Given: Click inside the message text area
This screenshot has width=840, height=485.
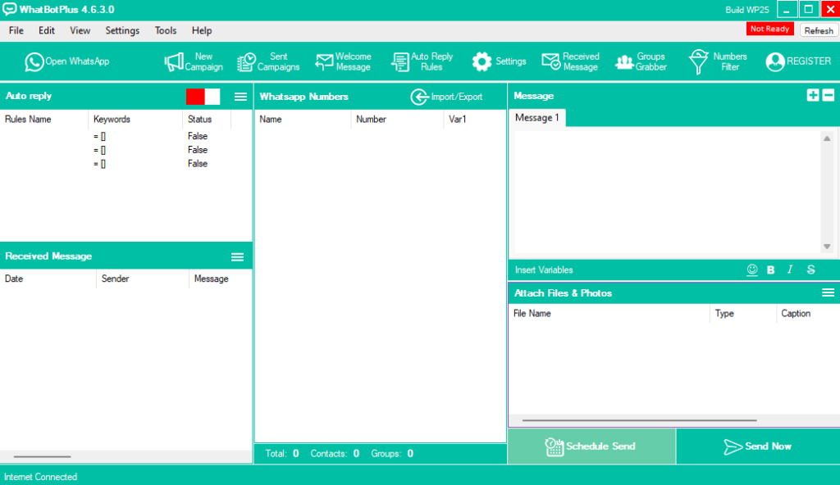Looking at the screenshot, I should [664, 193].
